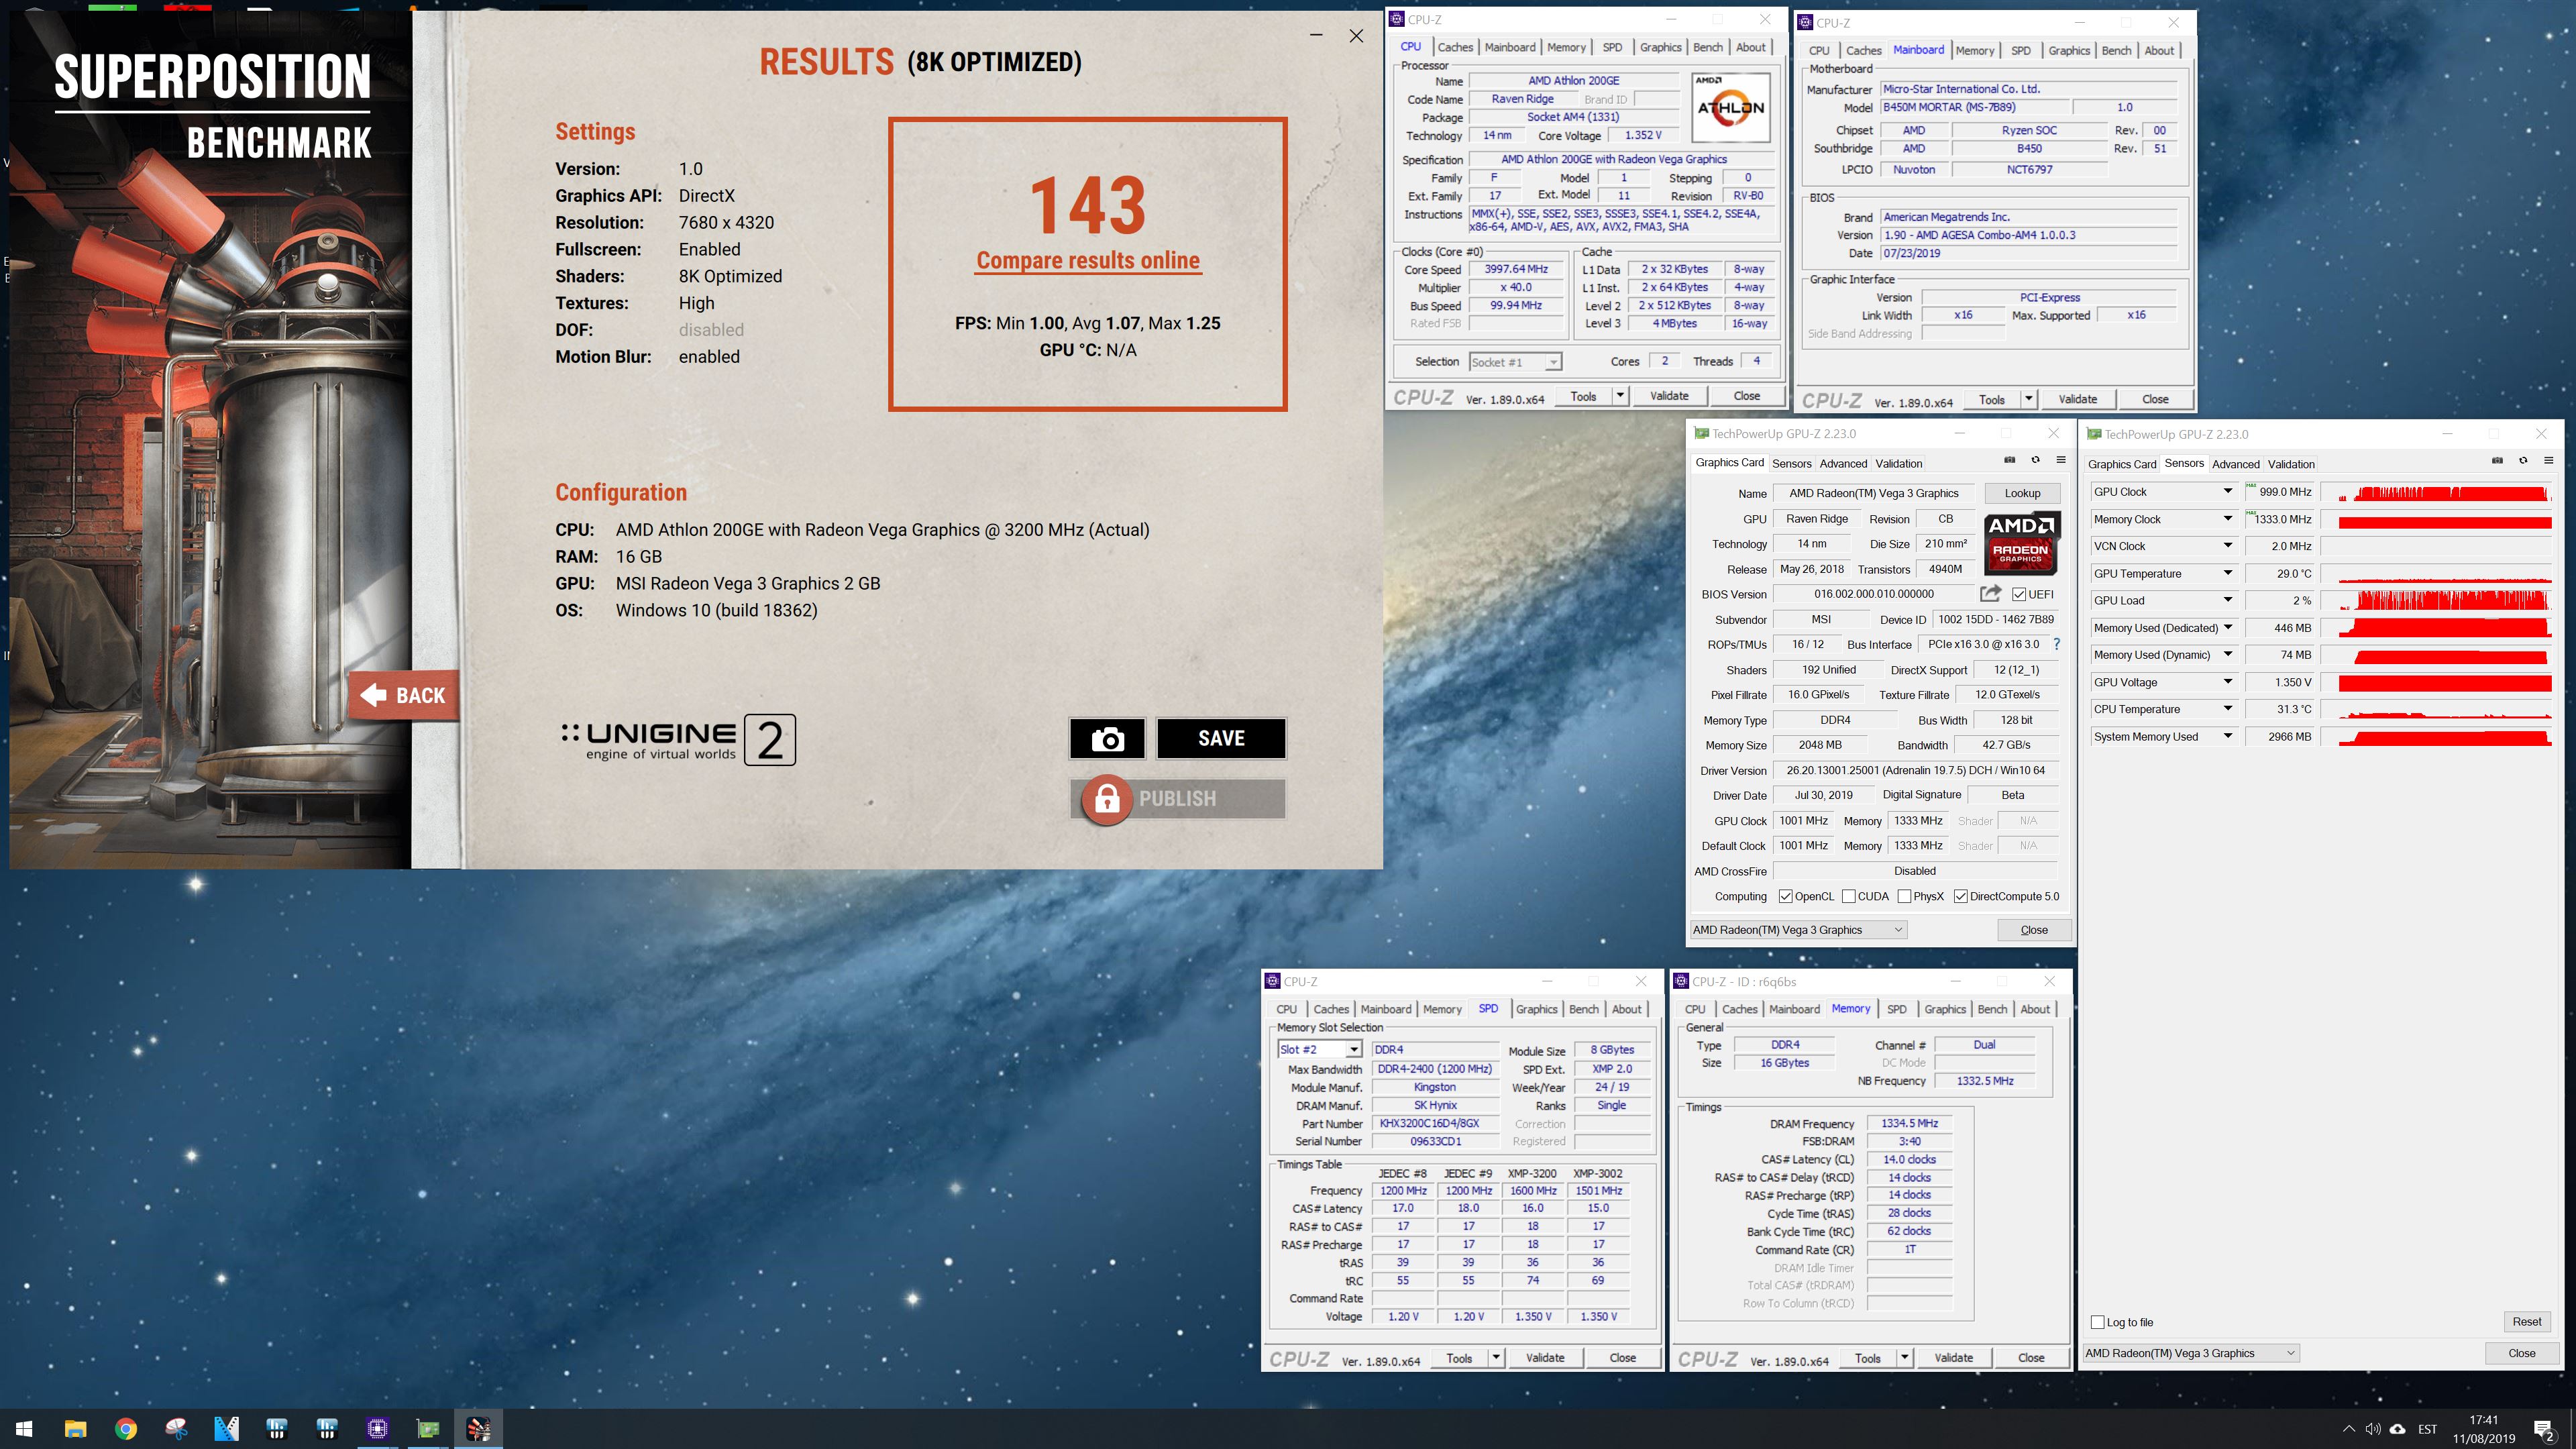Viewport: 2576px width, 1449px height.
Task: Open Sensors tab in GPU-Z Graphics Card window
Action: click(x=1791, y=463)
